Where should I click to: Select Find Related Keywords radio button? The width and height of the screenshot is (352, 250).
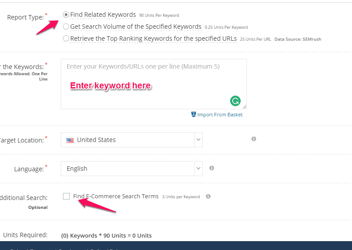66,15
